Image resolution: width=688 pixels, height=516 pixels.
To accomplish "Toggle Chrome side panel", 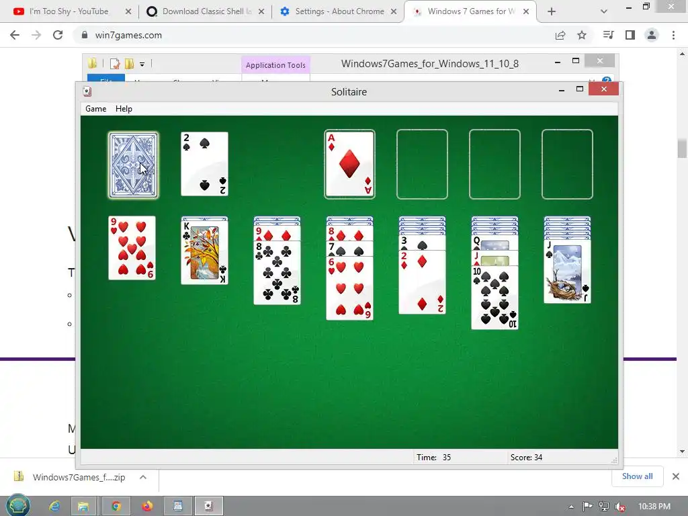I will pos(630,35).
